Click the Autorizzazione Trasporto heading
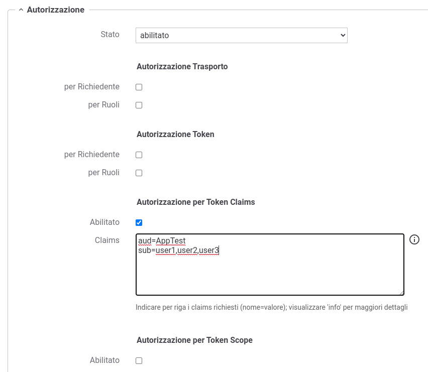The image size is (428, 372). (x=182, y=67)
